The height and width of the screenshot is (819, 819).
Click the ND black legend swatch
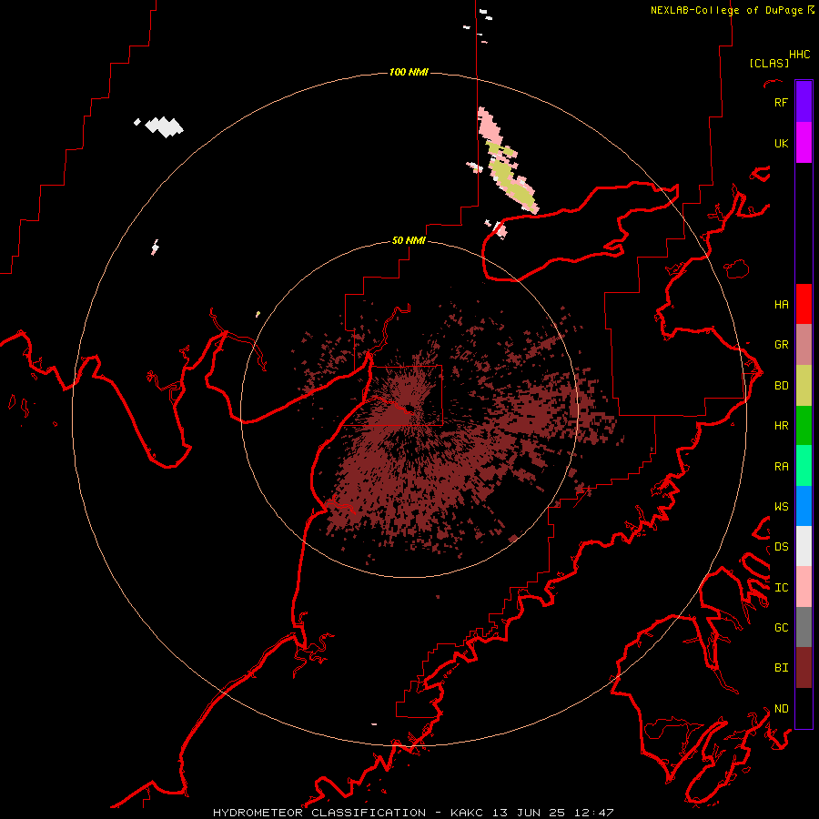(x=804, y=708)
